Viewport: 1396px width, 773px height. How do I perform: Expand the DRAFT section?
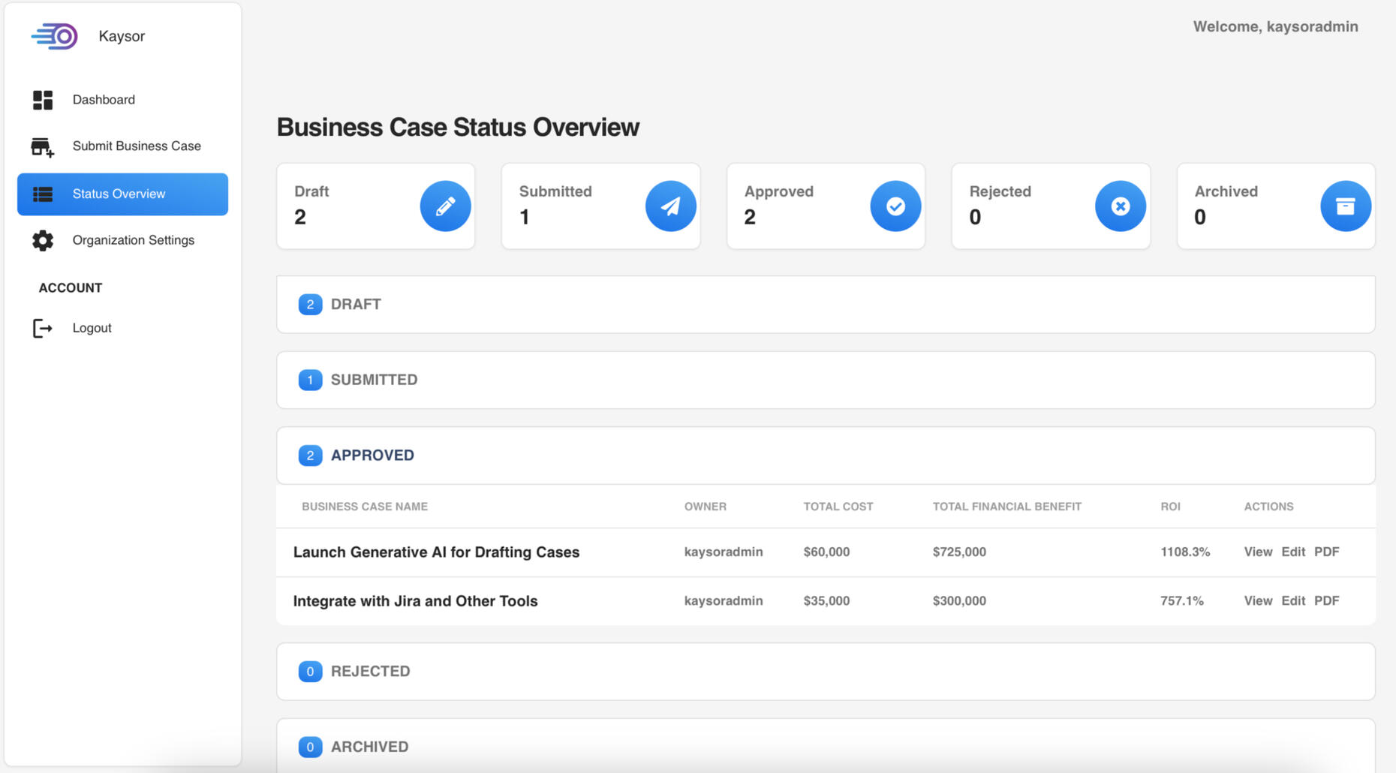356,305
